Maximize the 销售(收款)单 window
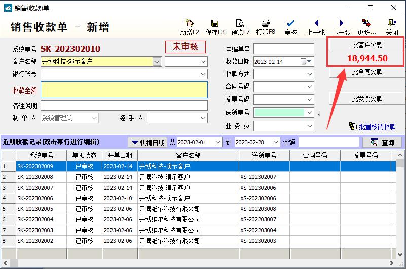The image size is (406, 269). pos(371,8)
